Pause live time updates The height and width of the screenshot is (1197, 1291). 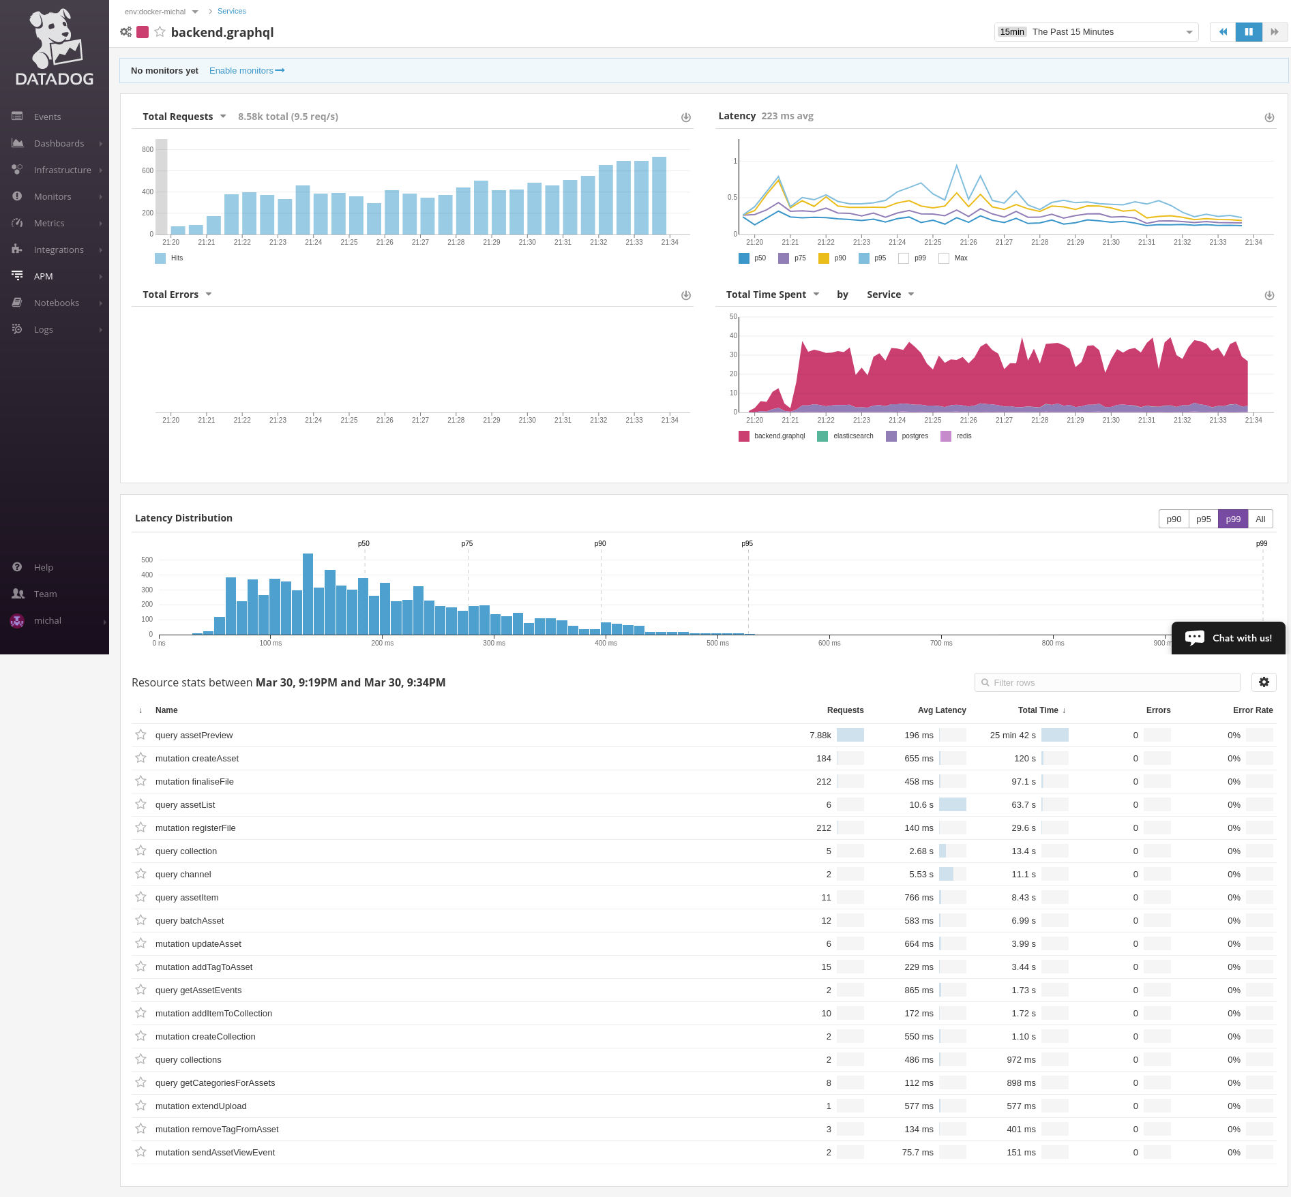coord(1249,32)
